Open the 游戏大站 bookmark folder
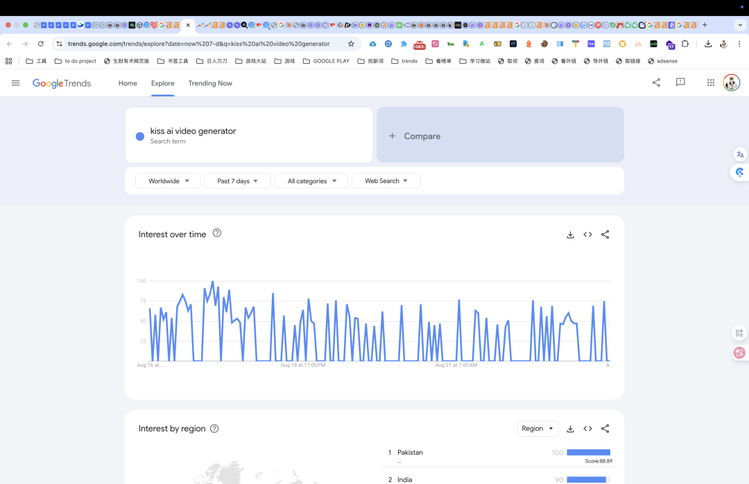This screenshot has height=484, width=749. tap(251, 61)
